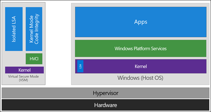Click the gray Hypervisor layer bar
Viewport: 211px width, 112px height.
[105, 93]
